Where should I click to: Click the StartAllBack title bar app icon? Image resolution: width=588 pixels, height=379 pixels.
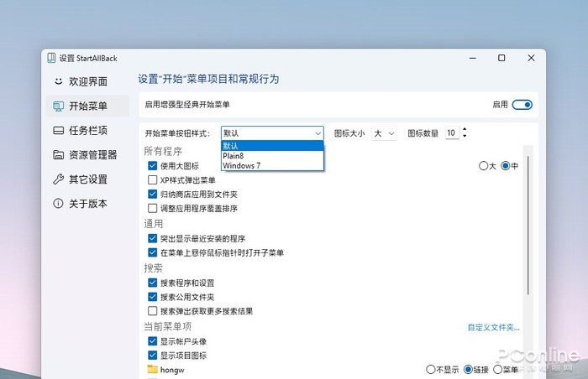coord(51,58)
